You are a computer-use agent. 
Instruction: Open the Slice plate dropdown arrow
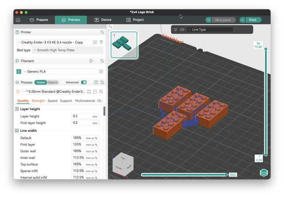[209, 20]
